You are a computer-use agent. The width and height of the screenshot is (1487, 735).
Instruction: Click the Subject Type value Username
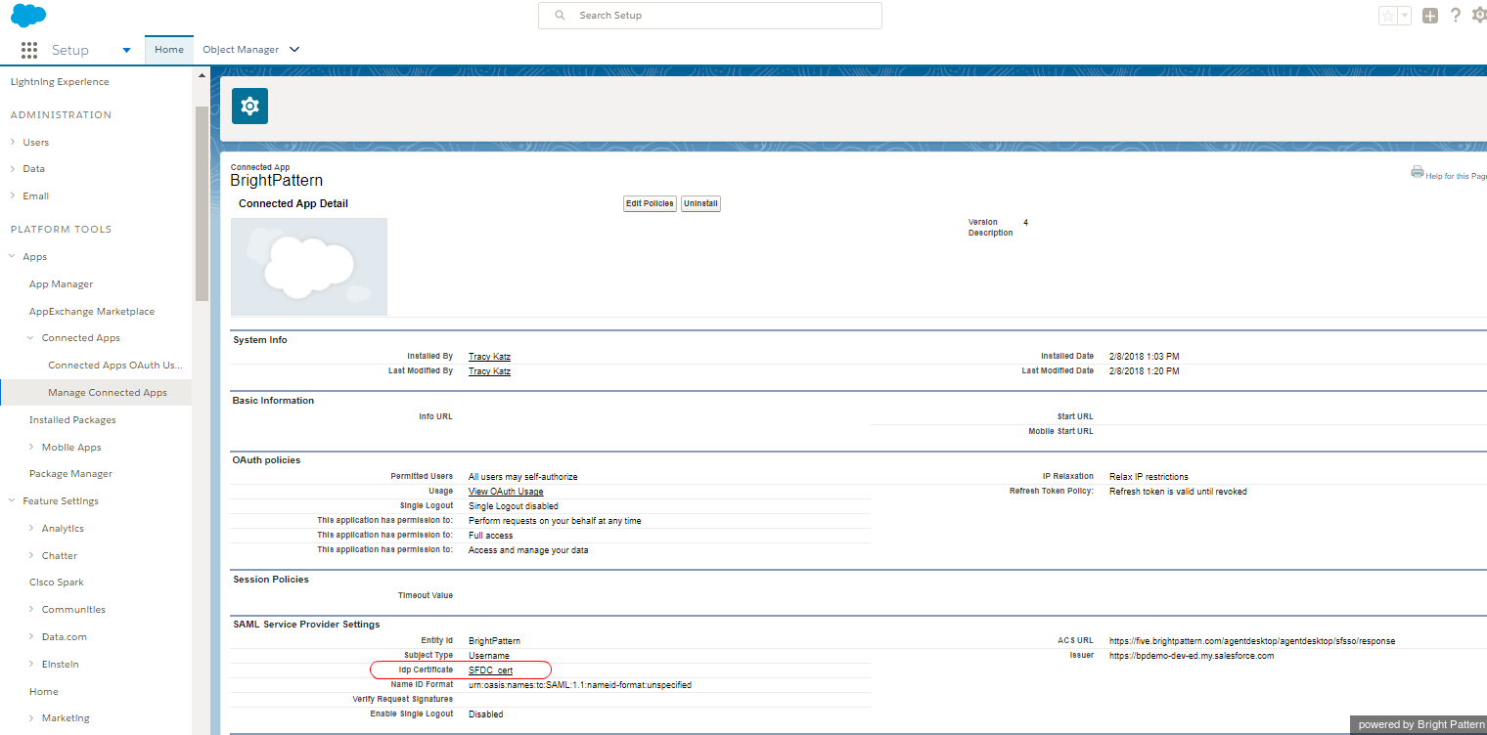[x=489, y=656]
